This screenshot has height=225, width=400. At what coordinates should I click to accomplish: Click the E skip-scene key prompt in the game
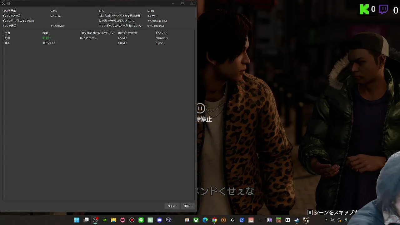310,212
